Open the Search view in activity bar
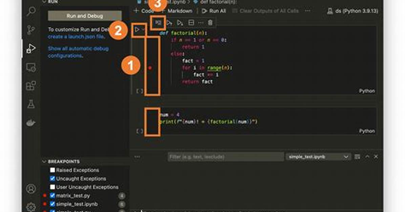Screen dimensions: 405x212 tap(31, 11)
